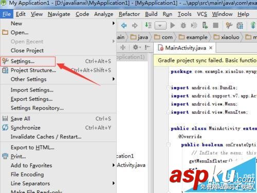This screenshot has width=257, height=193.
Task: Select Export to HTML... entry
Action: [58, 147]
